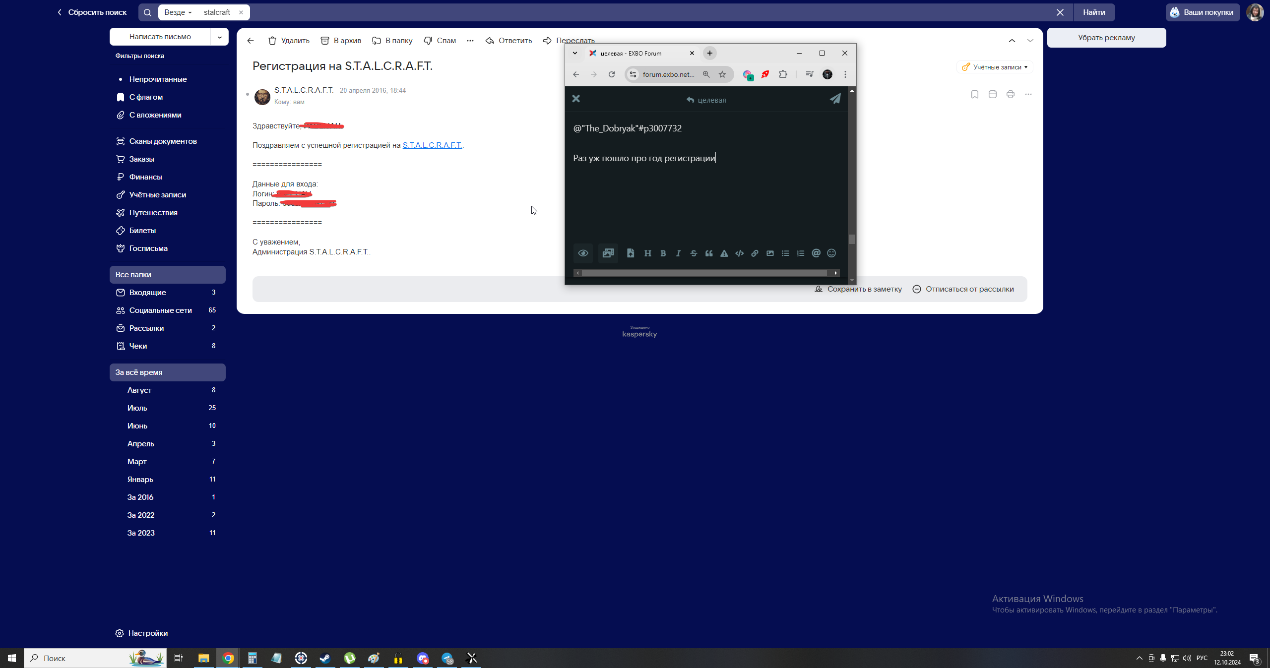1270x668 pixels.
Task: Attach a file using the upload icon
Action: pos(631,253)
